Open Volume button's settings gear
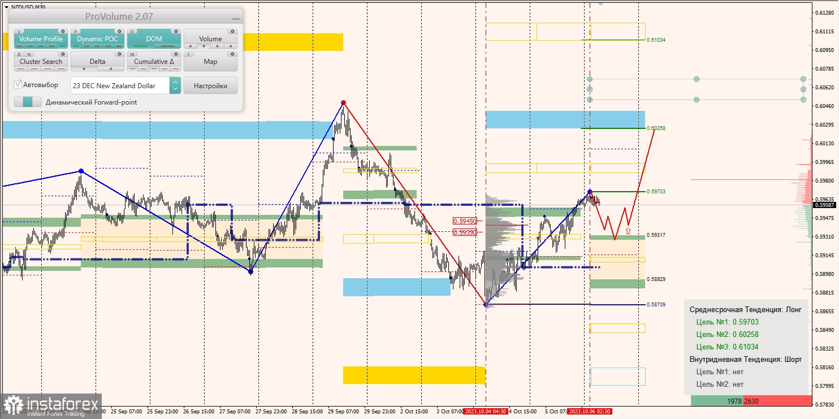The height and width of the screenshot is (419, 839). pos(232,31)
